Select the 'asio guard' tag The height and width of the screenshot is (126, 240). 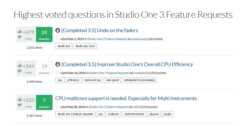(113, 80)
